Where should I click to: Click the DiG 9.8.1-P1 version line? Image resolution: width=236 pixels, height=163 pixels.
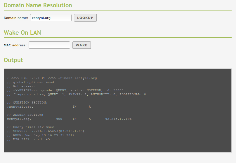(52, 78)
